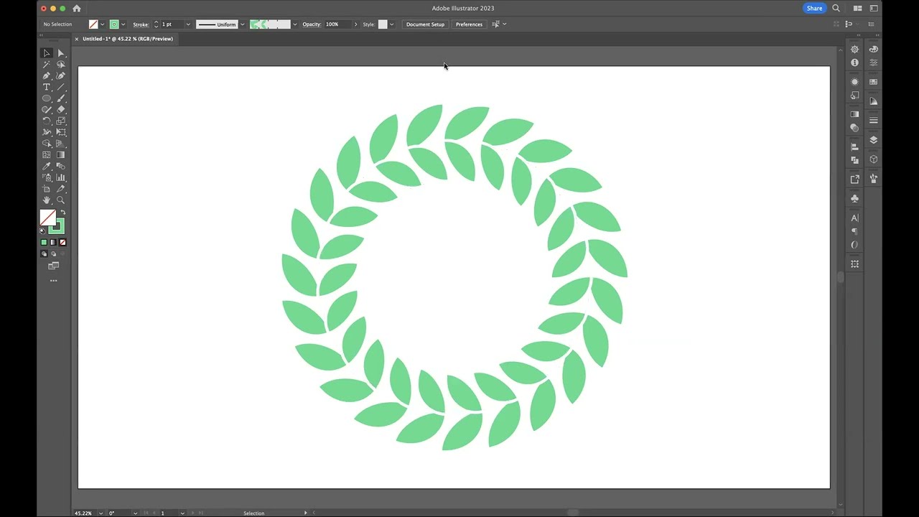Select the Shaper tool
This screenshot has width=919, height=517.
(47, 109)
